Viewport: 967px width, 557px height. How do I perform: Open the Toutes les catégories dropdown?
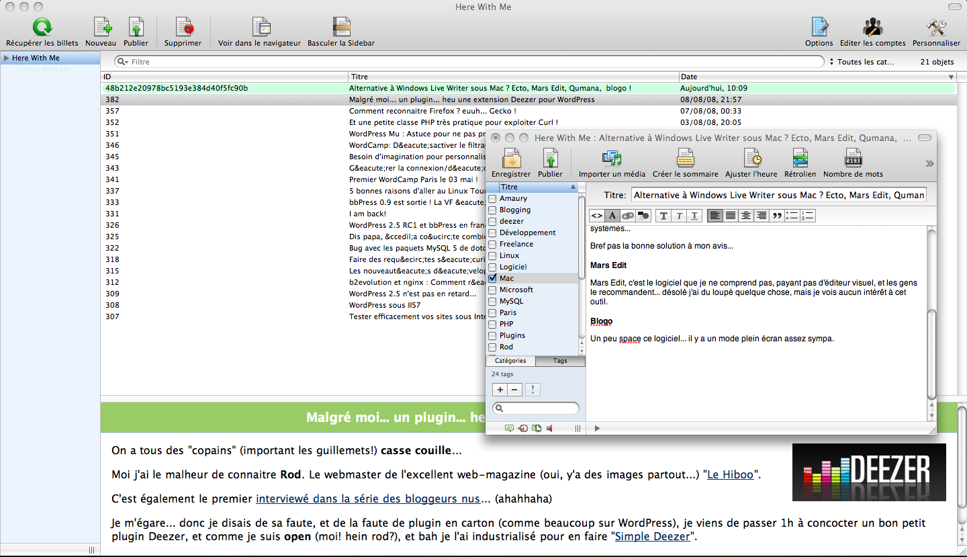click(863, 62)
